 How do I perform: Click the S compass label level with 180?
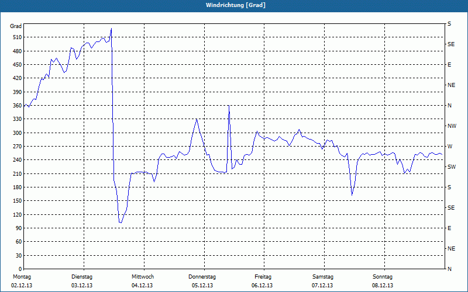[449, 187]
